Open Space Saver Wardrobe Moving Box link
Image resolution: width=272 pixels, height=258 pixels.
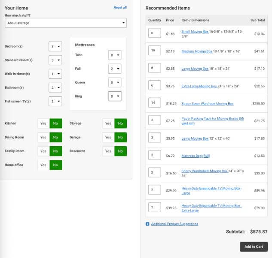[207, 104]
